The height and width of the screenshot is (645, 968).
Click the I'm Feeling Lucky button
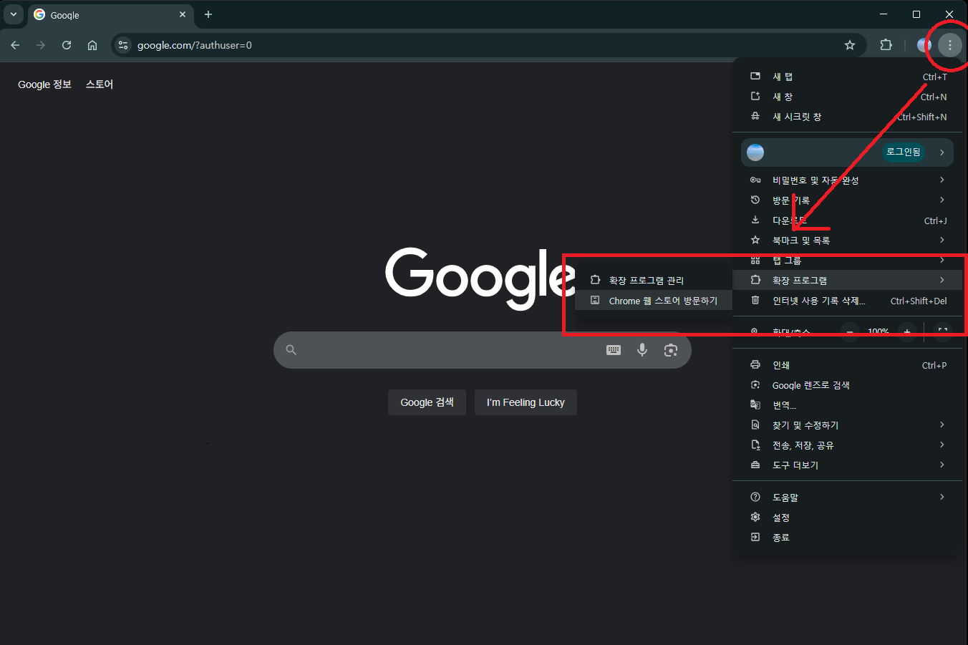click(526, 402)
